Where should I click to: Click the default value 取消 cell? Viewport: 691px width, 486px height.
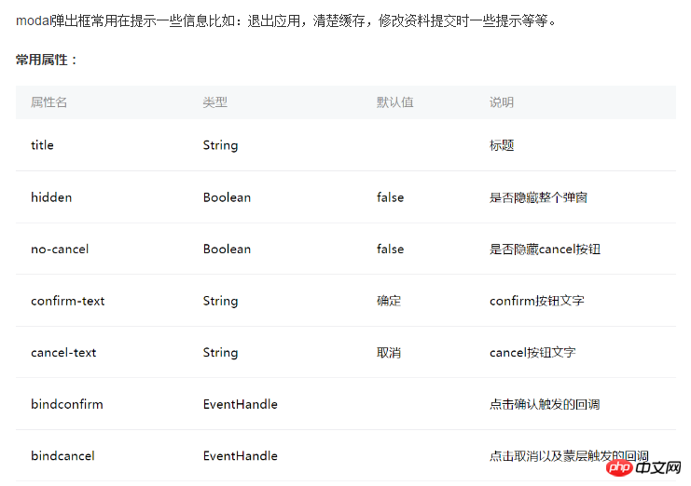pos(389,352)
